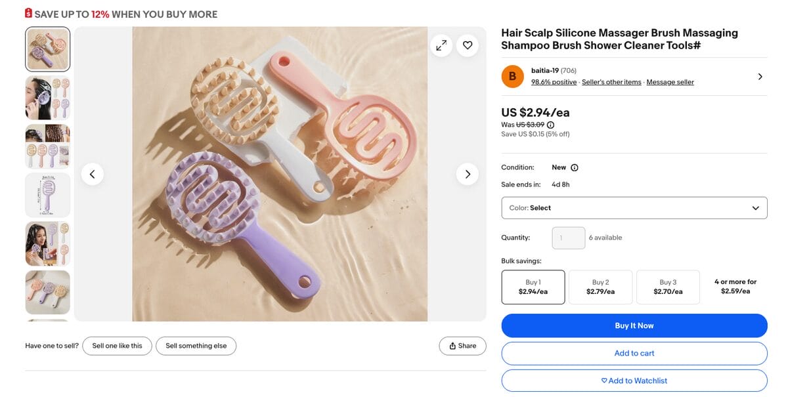The height and width of the screenshot is (397, 788).
Task: Advance to next photo with right arrow
Action: (468, 174)
